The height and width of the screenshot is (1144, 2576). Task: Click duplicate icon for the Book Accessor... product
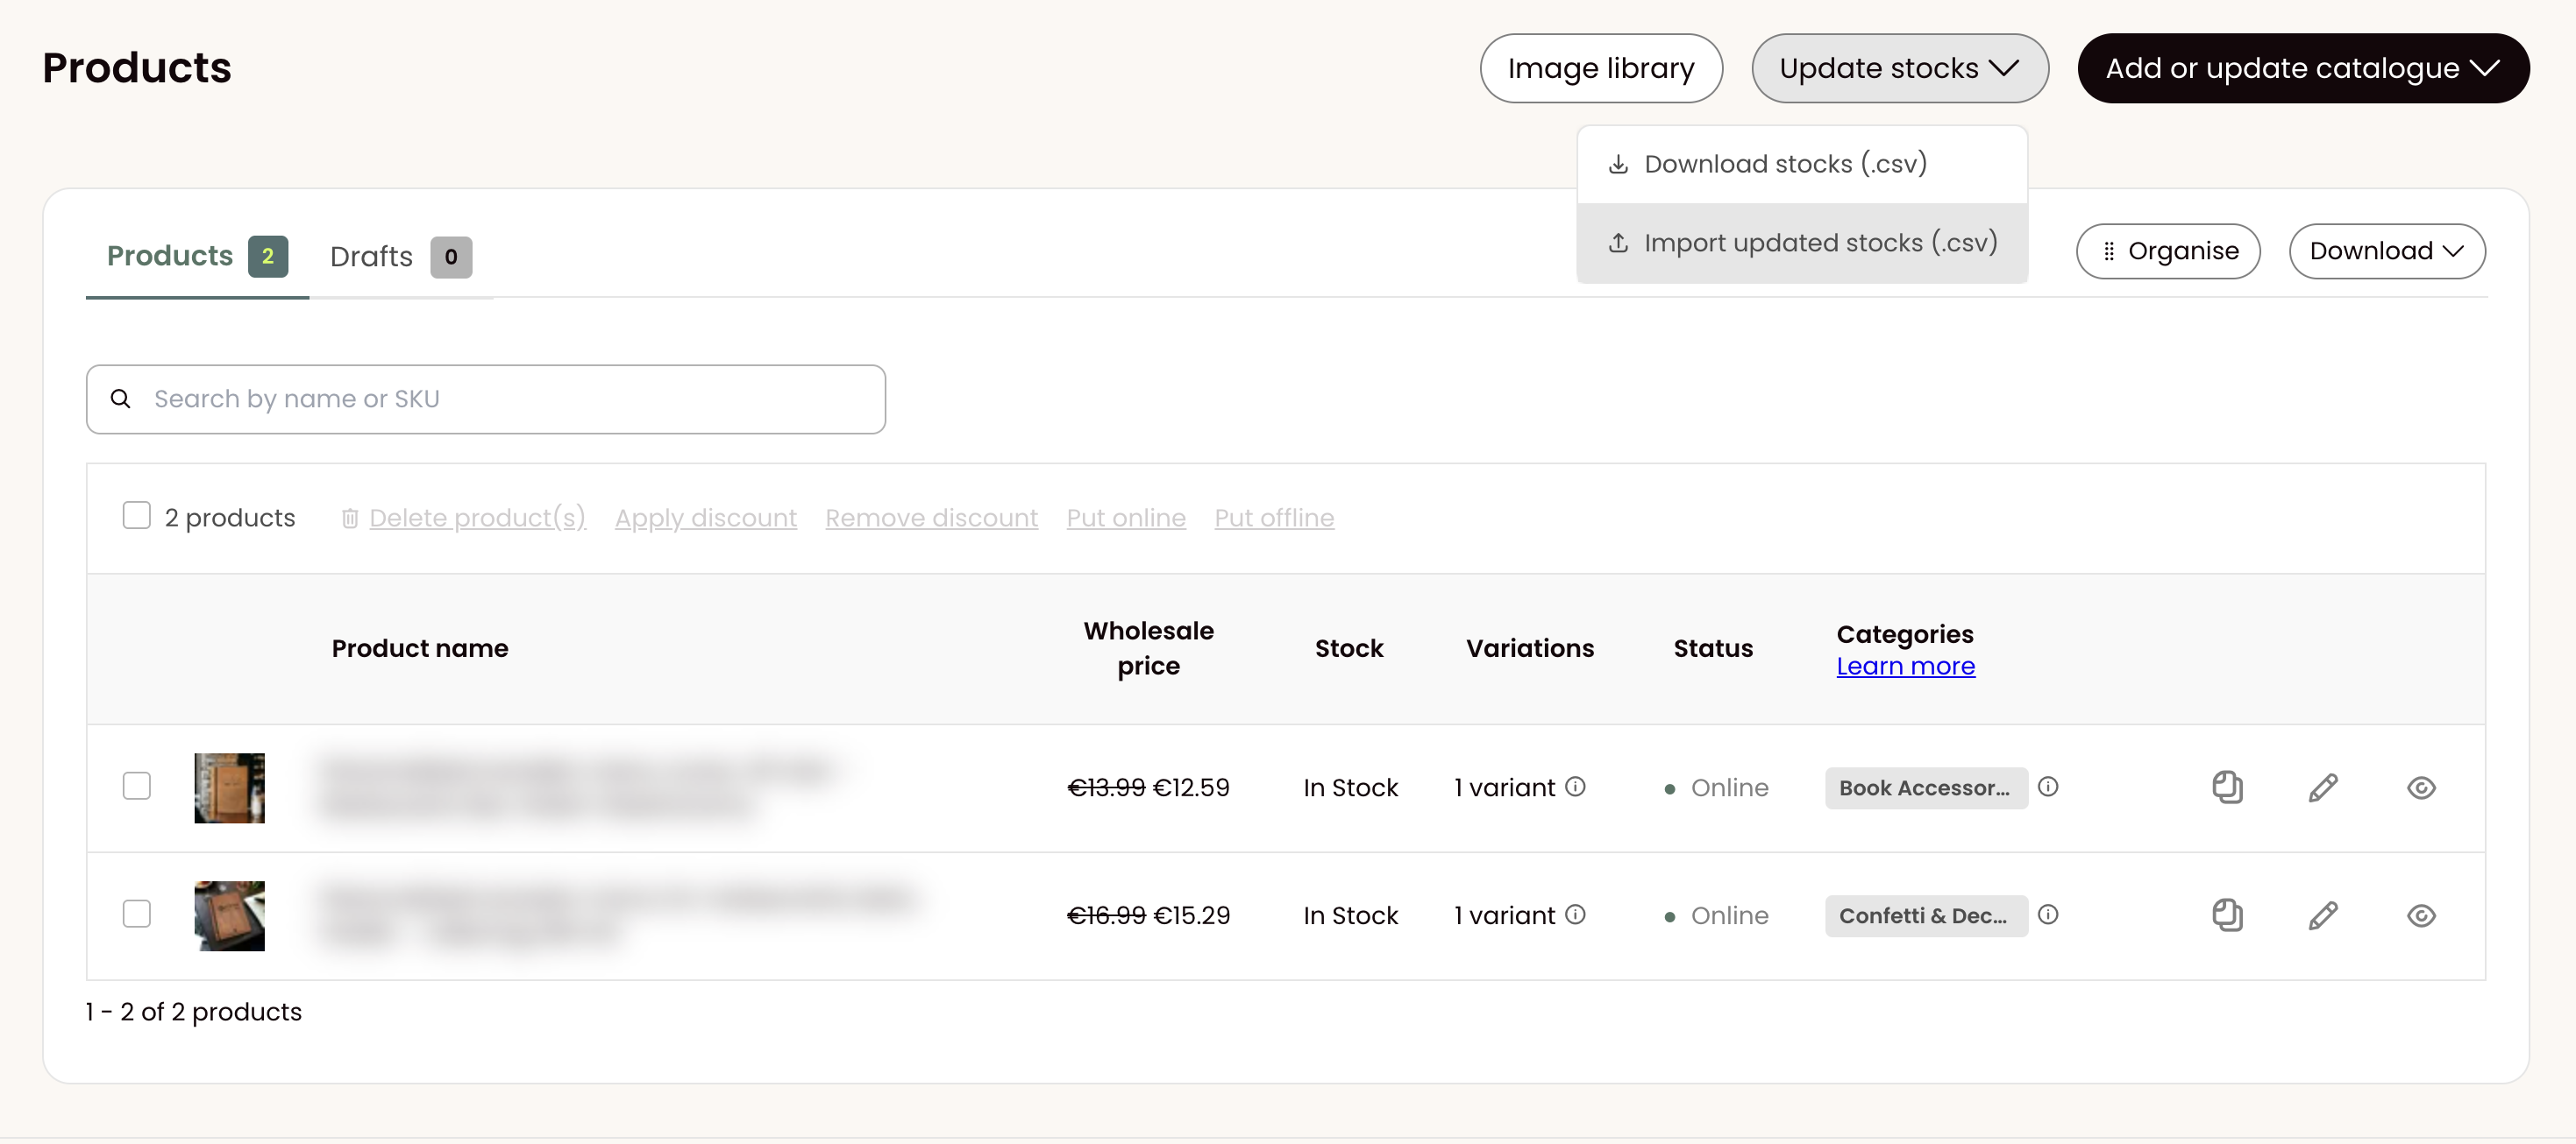(x=2227, y=787)
